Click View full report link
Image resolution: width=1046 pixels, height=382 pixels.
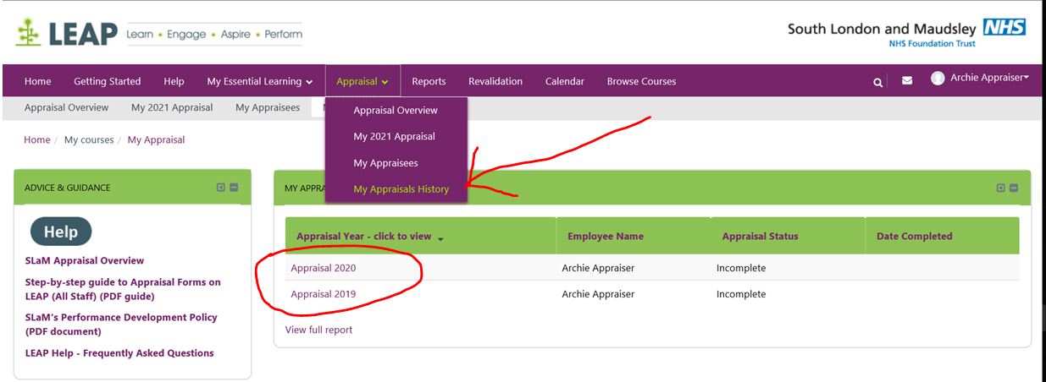click(x=318, y=330)
